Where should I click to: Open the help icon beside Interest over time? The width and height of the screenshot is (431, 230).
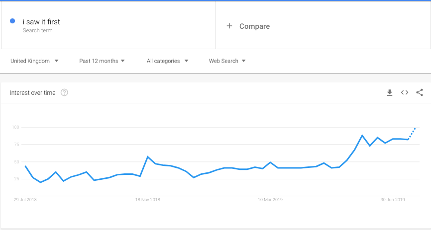[64, 93]
